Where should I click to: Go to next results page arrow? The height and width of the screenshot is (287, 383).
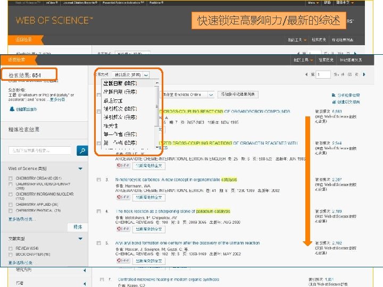[364, 74]
